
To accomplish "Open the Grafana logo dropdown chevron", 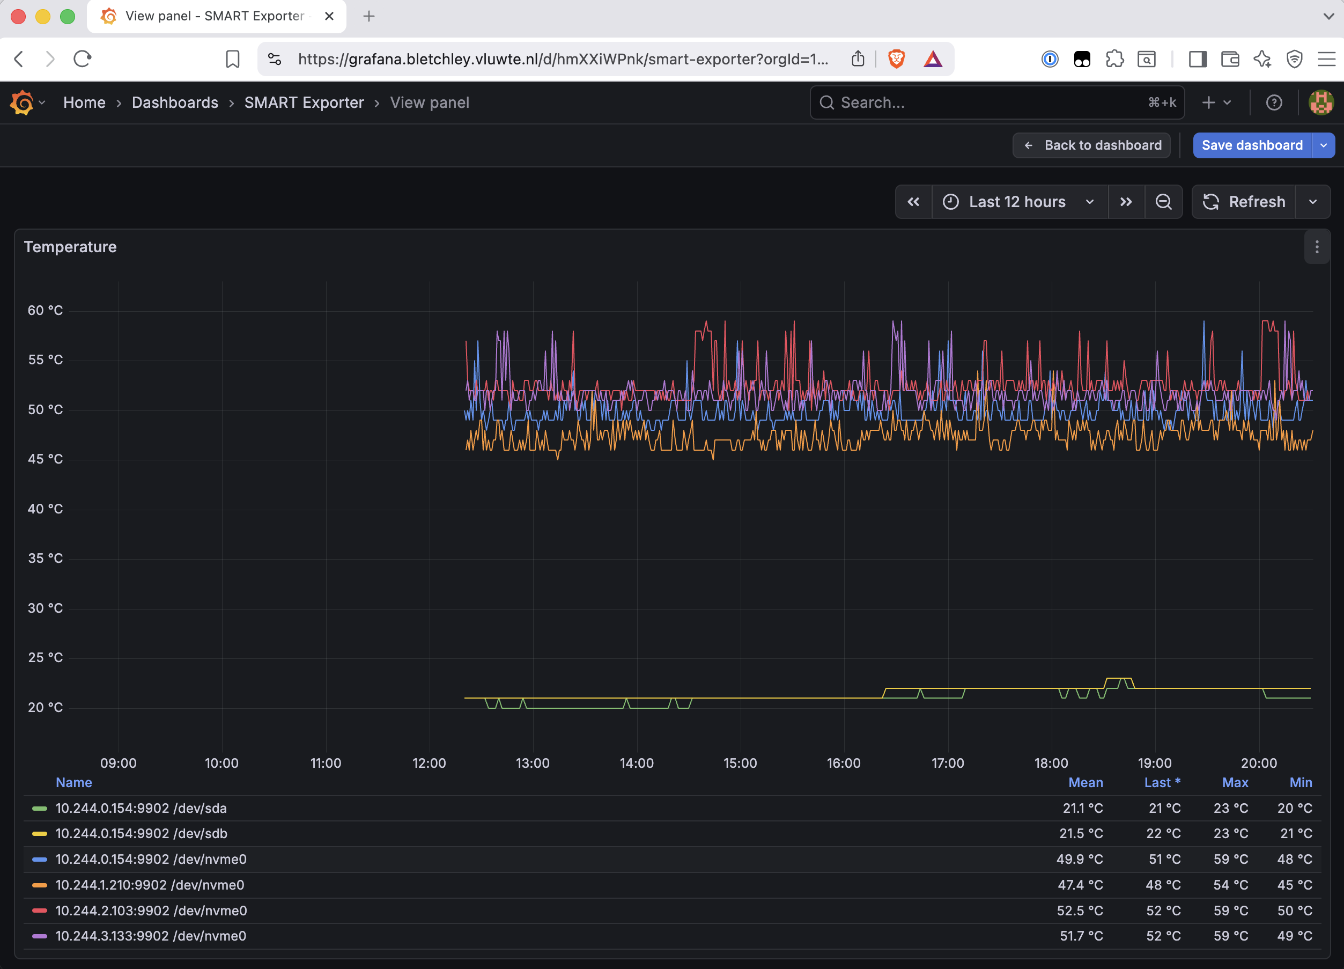I will click(42, 102).
